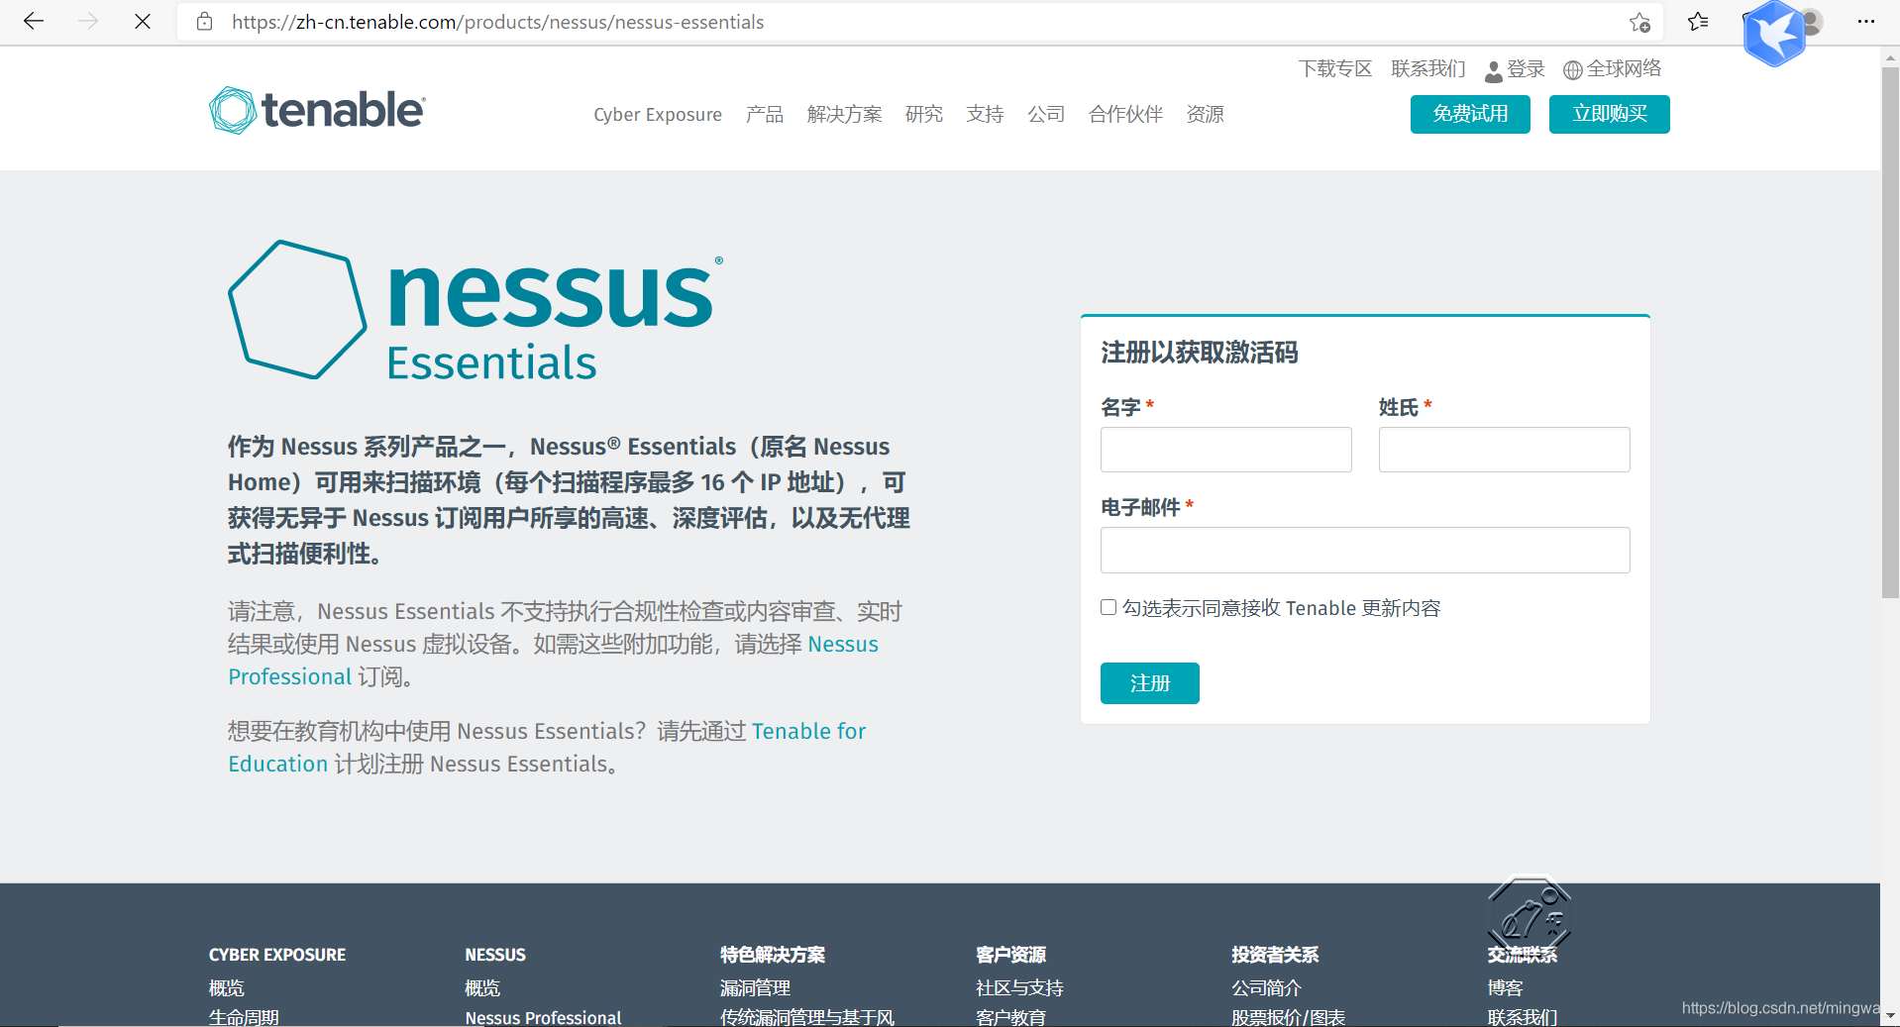
Task: Click the 登录 link
Action: (x=1526, y=68)
